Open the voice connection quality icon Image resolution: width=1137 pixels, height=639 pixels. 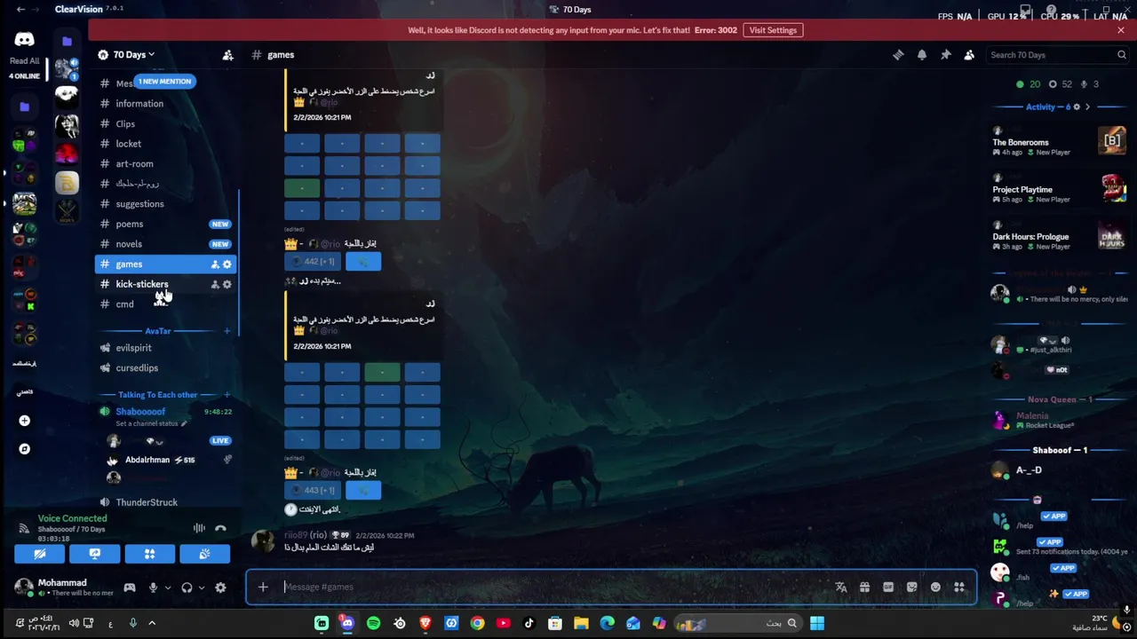[x=24, y=528]
